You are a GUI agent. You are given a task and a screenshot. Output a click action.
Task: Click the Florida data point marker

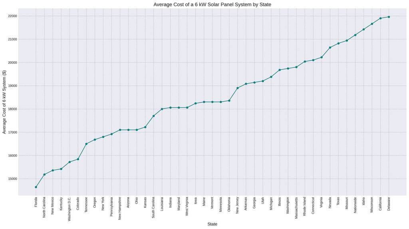pyautogui.click(x=36, y=187)
